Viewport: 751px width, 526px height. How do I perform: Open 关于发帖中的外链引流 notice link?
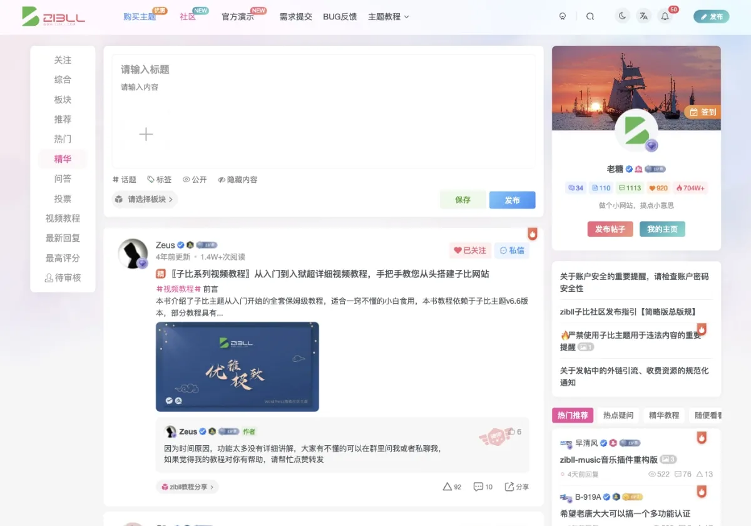[635, 376]
